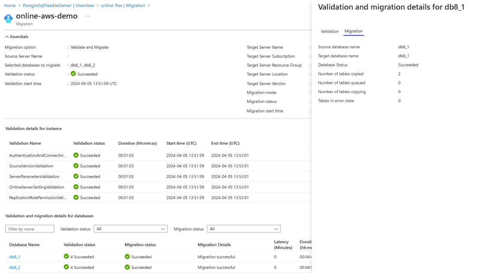Switch to the Validation tab
Screen dimensions: 477x273
[x=330, y=31]
